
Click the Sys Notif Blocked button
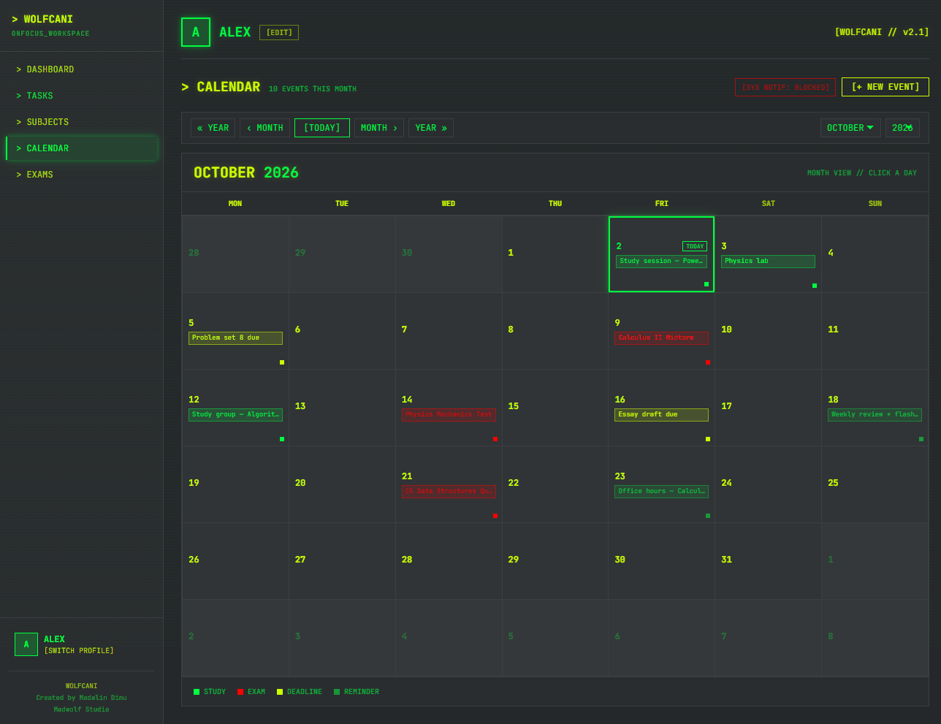(785, 87)
